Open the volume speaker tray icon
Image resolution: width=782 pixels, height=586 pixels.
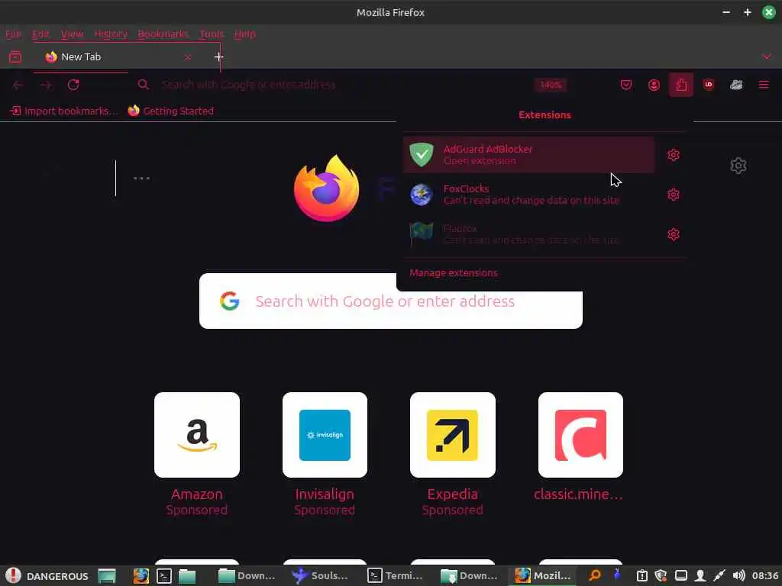[x=738, y=575]
